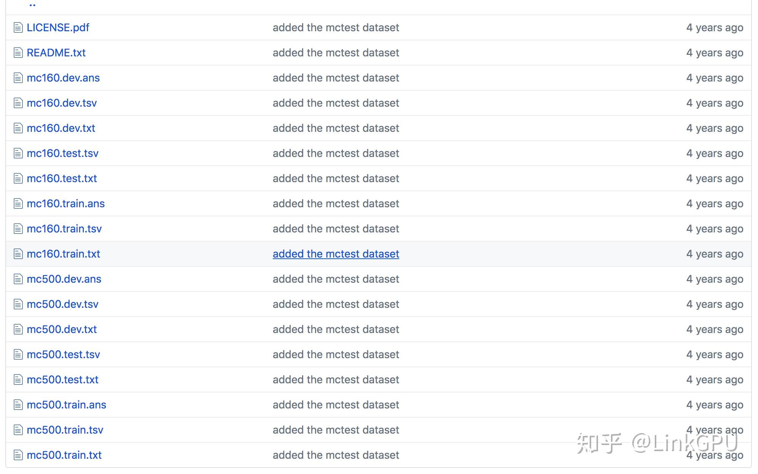Open commit message for mc500.test.tsv
This screenshot has width=758, height=474.
[x=336, y=354]
